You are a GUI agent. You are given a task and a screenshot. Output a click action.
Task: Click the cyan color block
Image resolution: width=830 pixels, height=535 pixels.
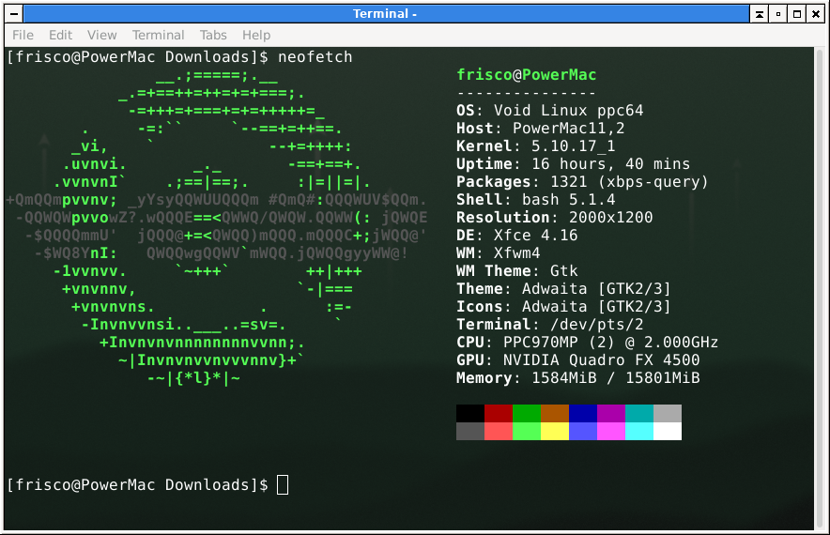coord(639,431)
